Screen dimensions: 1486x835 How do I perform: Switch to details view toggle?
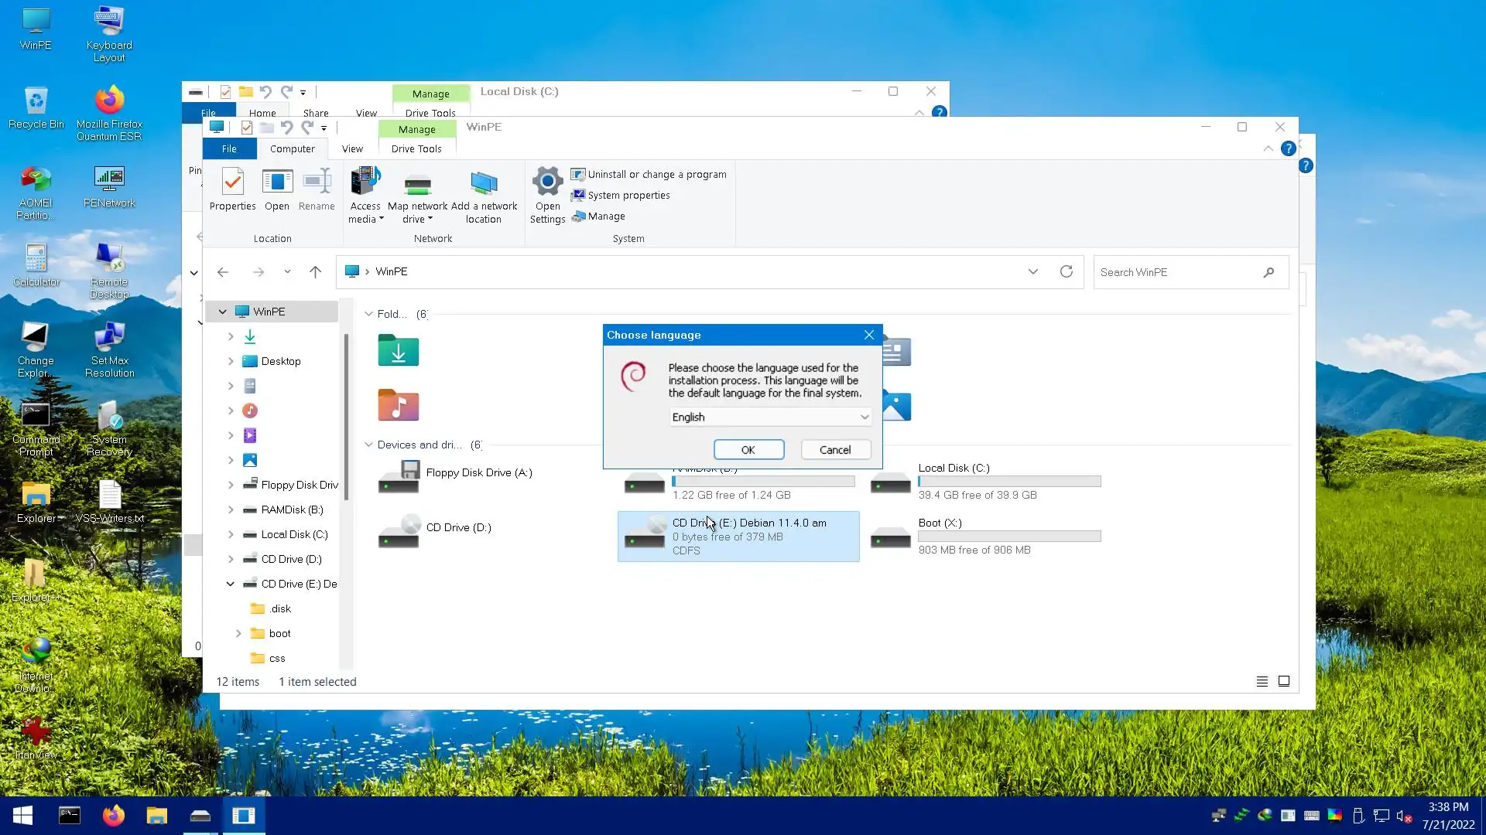pos(1262,681)
